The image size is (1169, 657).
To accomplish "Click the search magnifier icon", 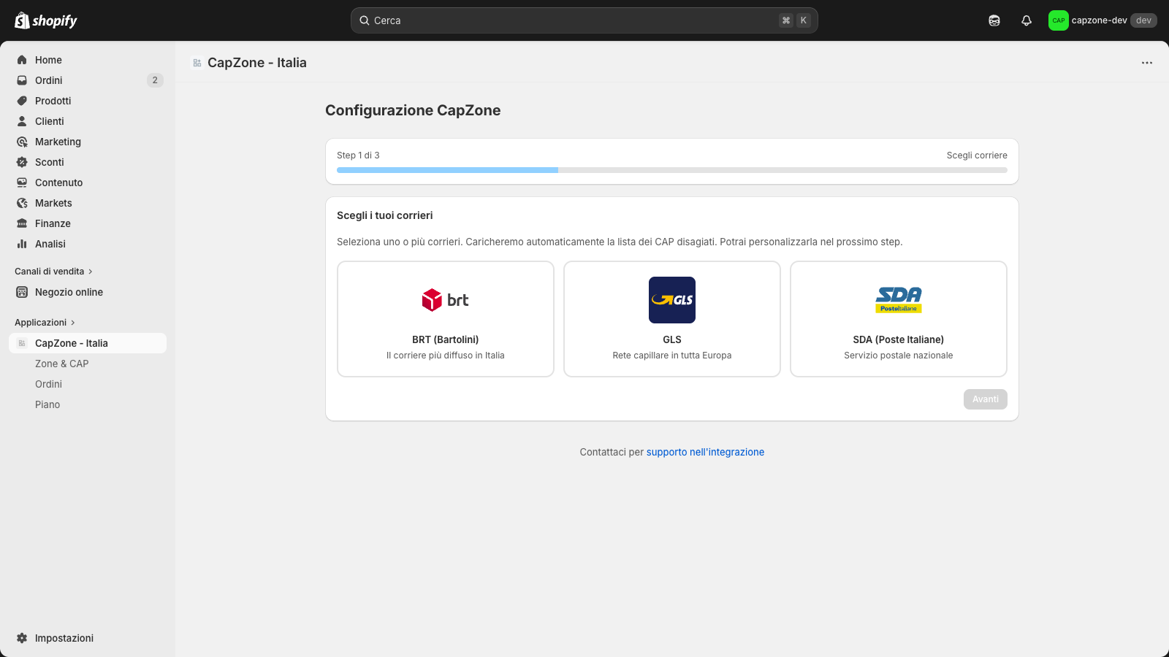I will 365,20.
